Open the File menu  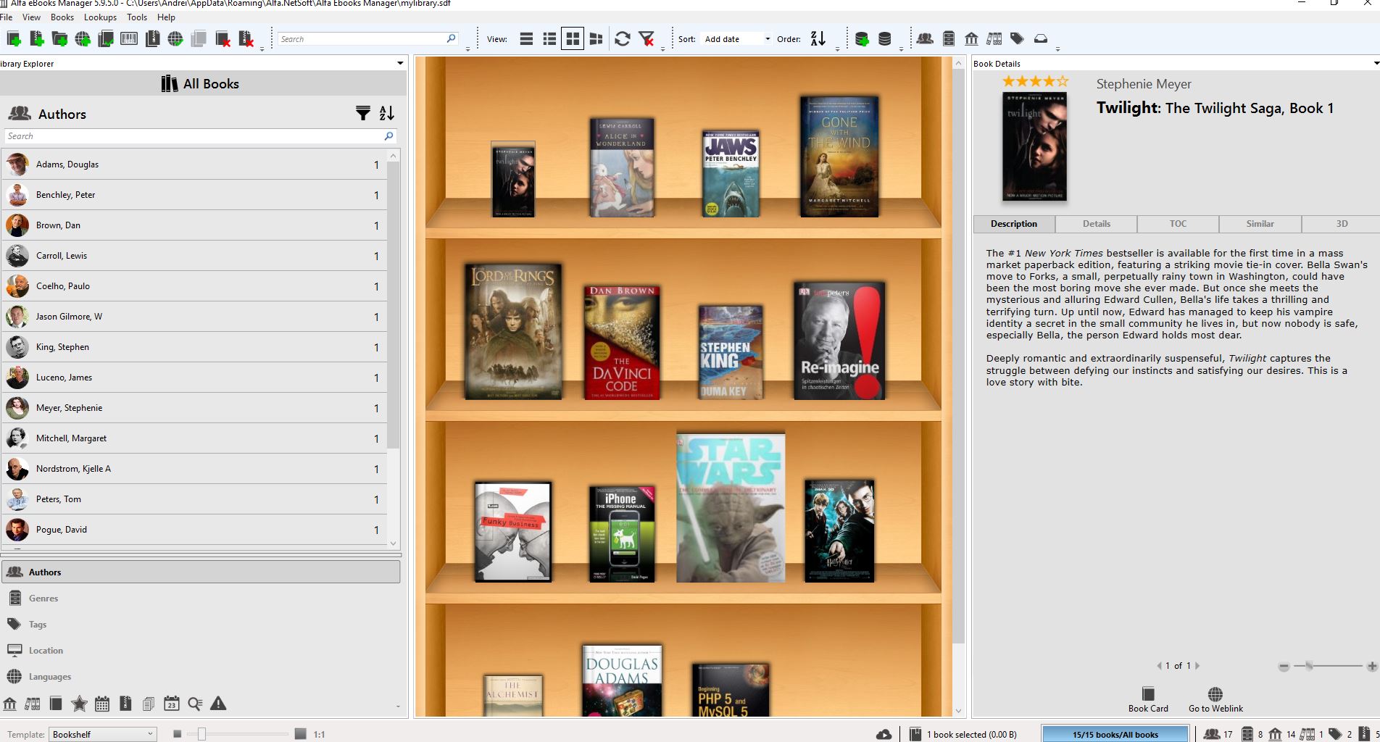click(x=7, y=17)
